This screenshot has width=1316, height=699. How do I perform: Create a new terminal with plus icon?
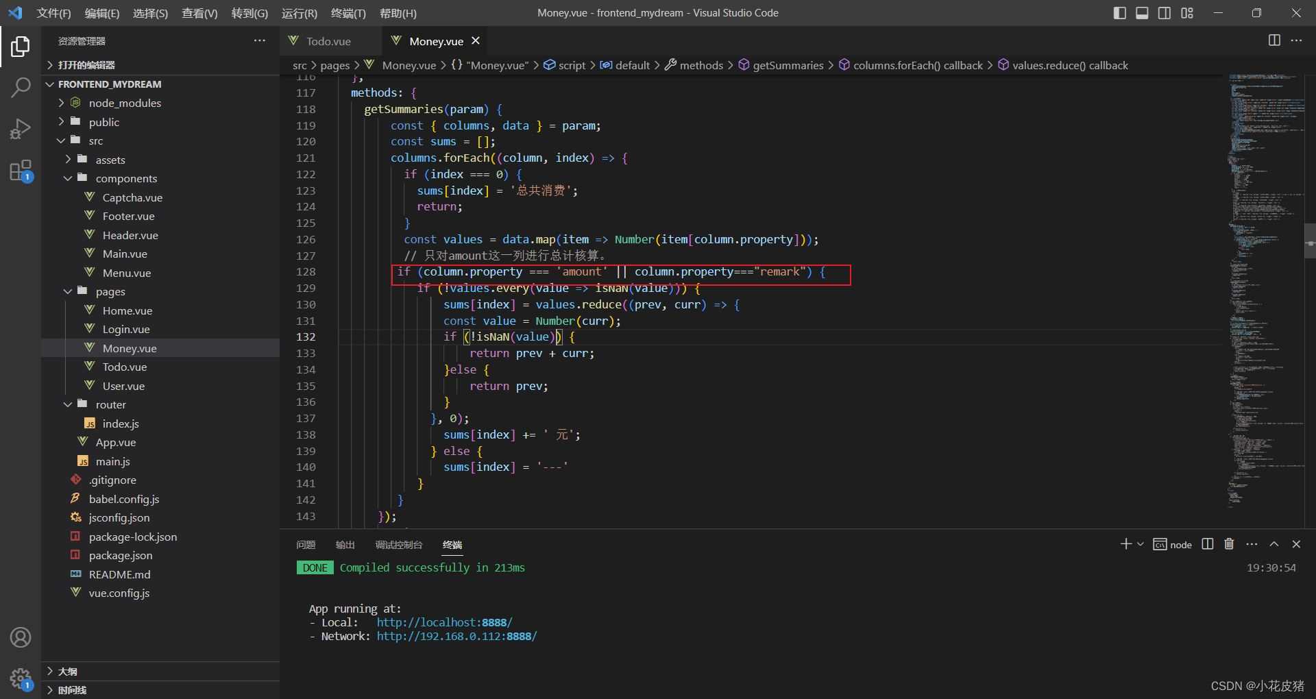[x=1125, y=544]
